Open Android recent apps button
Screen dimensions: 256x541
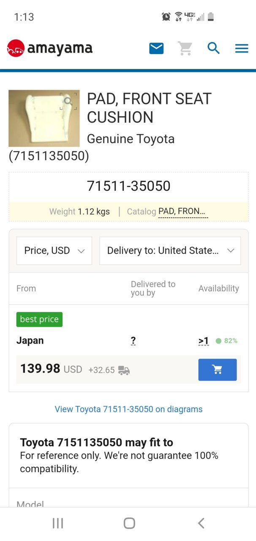click(x=57, y=523)
